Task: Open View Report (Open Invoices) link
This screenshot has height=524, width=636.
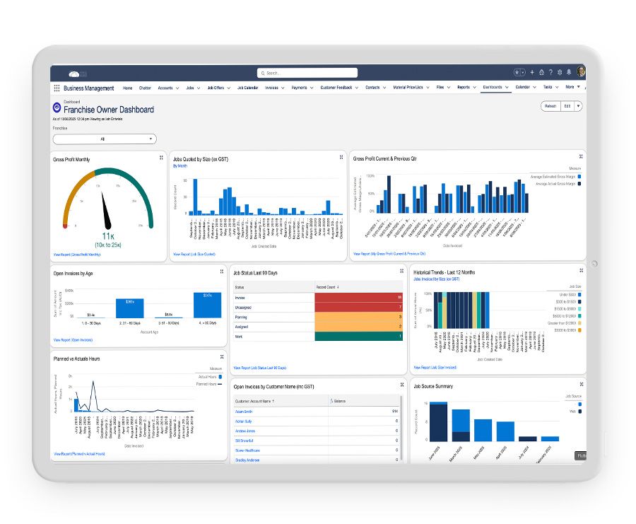Action: pos(76,340)
